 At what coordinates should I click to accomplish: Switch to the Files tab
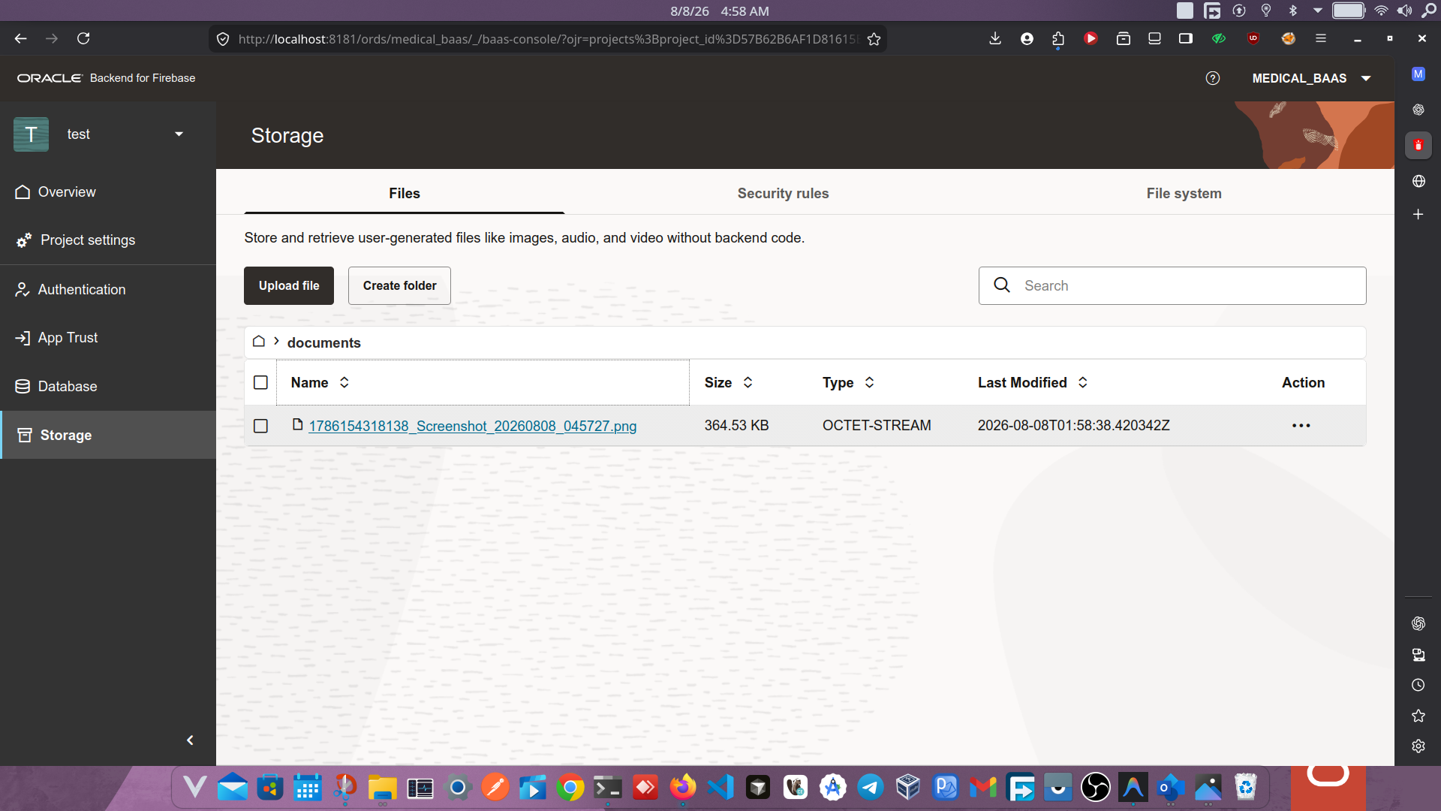(x=405, y=194)
